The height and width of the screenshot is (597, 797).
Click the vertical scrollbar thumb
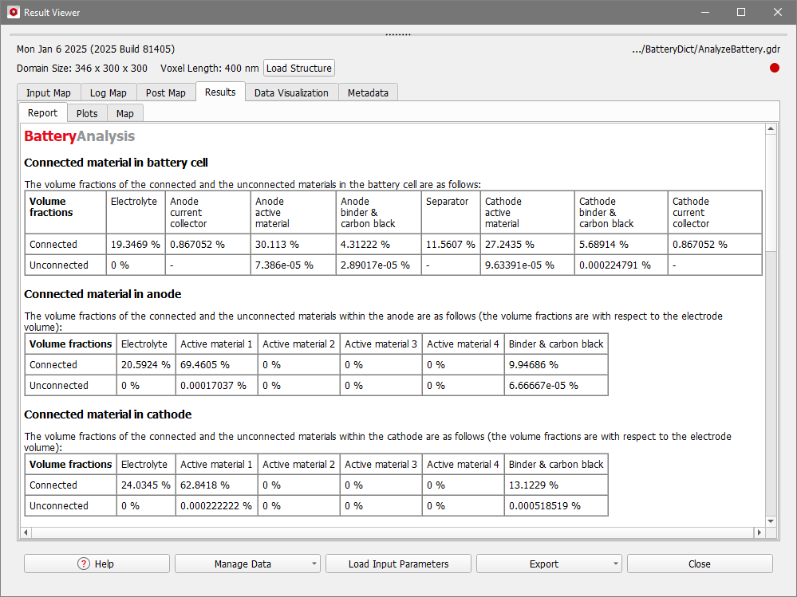coord(771,193)
